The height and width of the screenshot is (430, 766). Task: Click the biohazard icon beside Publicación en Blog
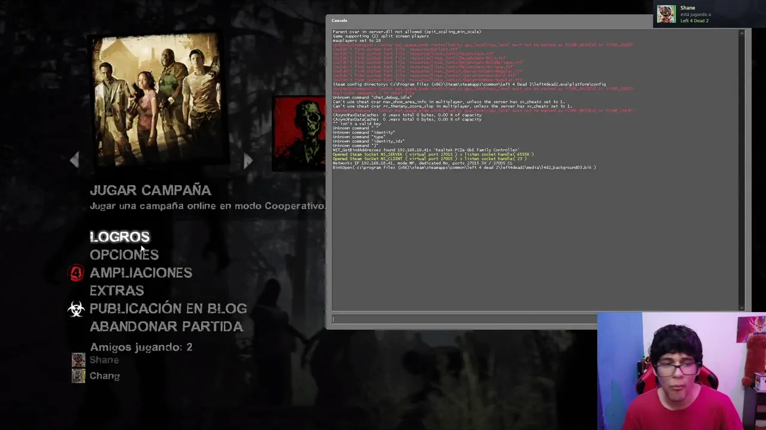point(76,309)
